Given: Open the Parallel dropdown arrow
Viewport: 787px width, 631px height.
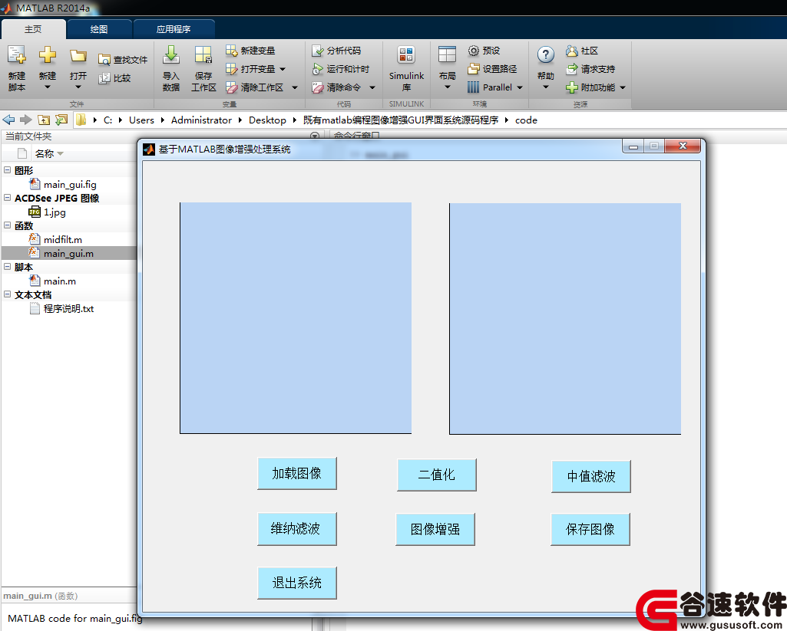Looking at the screenshot, I should click(x=520, y=87).
